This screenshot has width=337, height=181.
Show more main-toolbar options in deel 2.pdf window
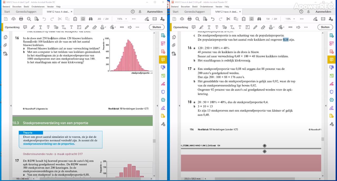coord(134,19)
